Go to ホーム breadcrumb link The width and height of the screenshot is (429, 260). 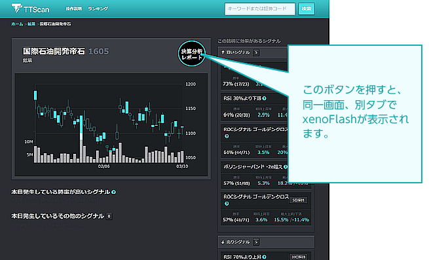coord(17,24)
